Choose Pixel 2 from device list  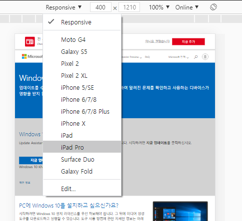[x=82, y=64]
